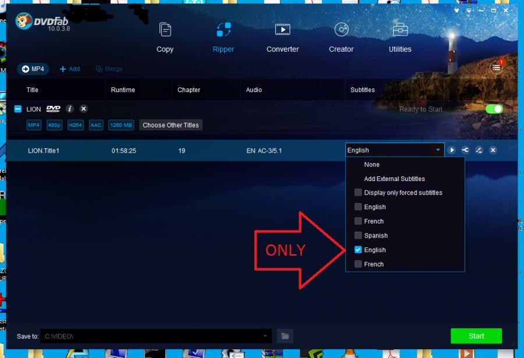
Task: Click the Title column header
Action: 33,90
